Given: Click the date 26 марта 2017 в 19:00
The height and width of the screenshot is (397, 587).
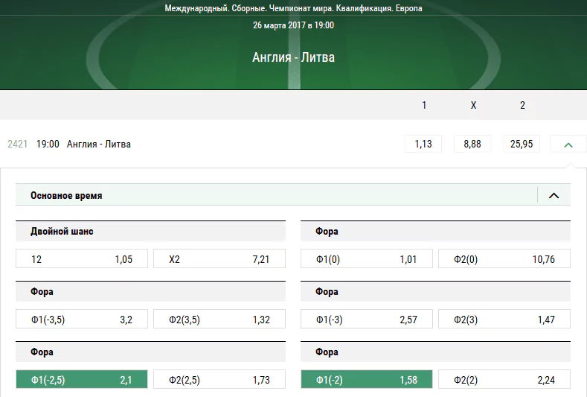Looking at the screenshot, I should tap(293, 25).
